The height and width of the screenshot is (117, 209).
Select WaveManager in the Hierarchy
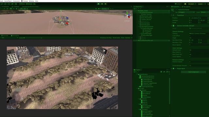click(148, 35)
